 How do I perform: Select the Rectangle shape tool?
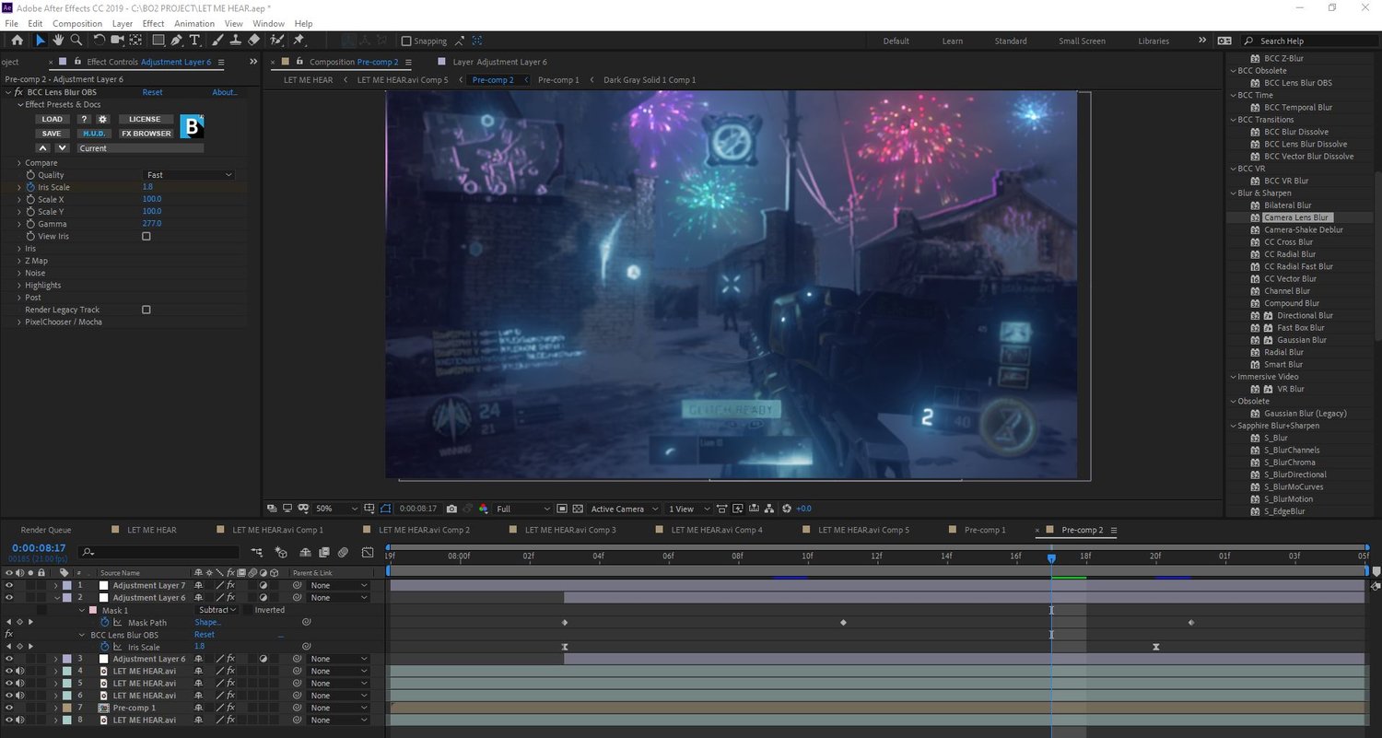(158, 41)
